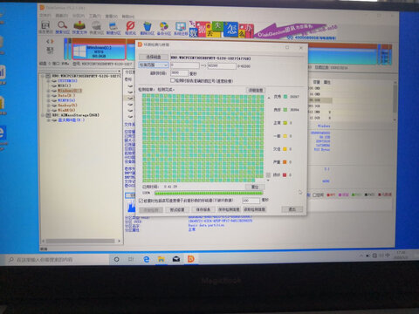The width and height of the screenshot is (419, 314).
Task: Open the File menu in the menu bar
Action: coord(45,15)
